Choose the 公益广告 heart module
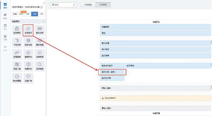 (28, 78)
